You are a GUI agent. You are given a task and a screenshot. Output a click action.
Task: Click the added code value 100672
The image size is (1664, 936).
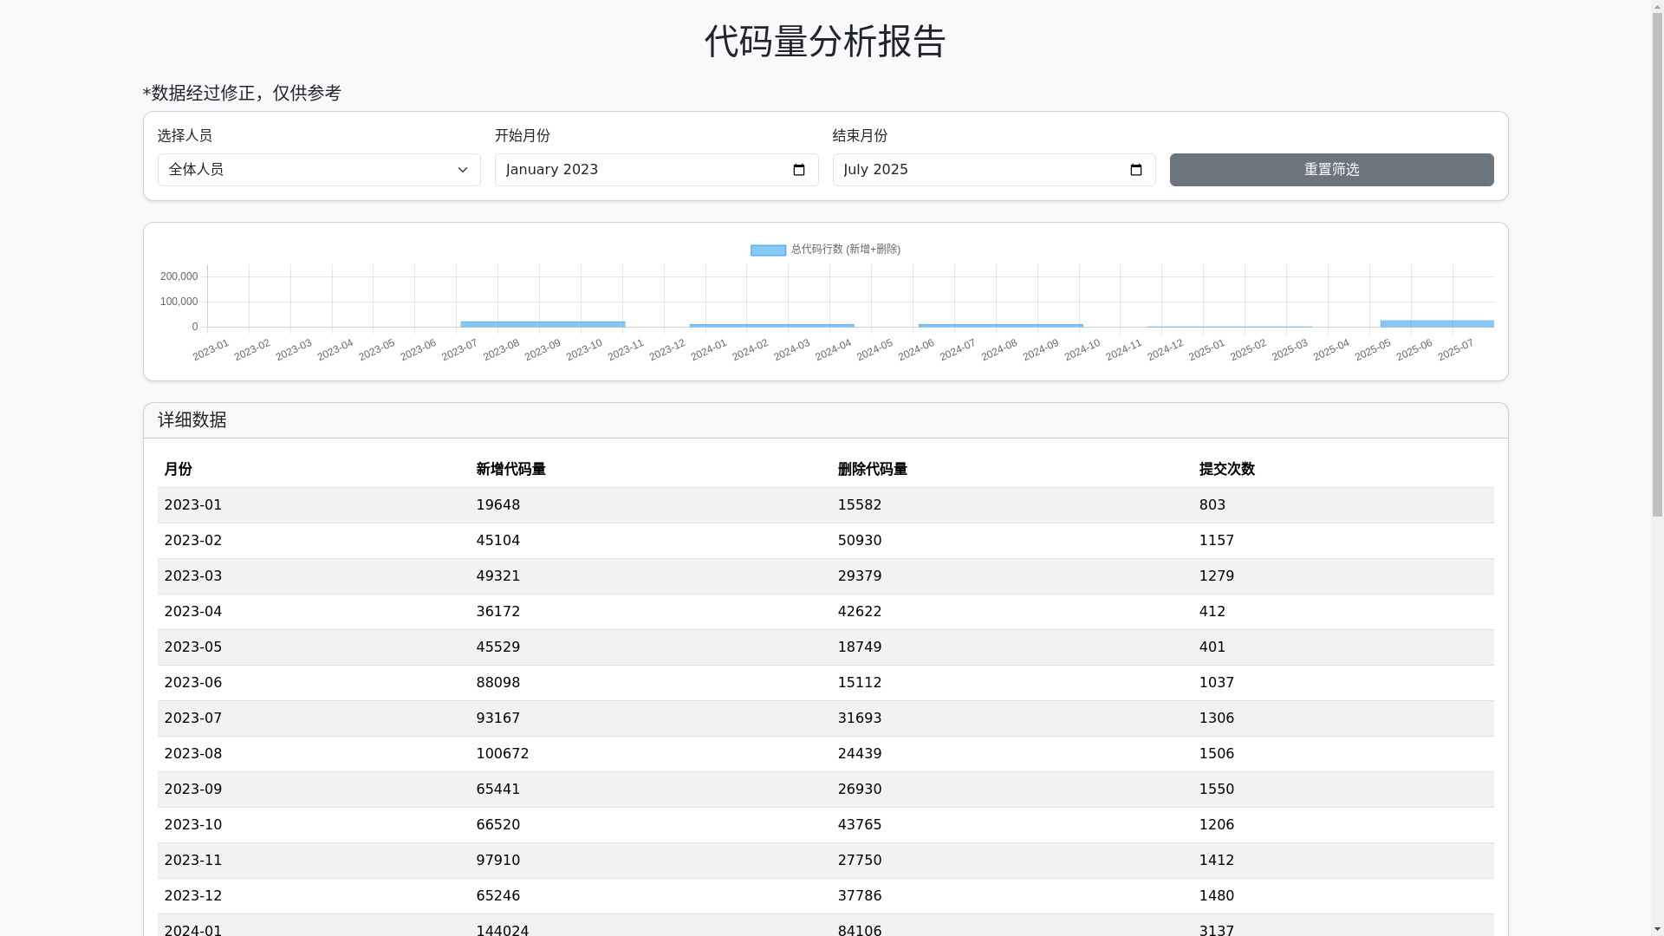point(502,753)
